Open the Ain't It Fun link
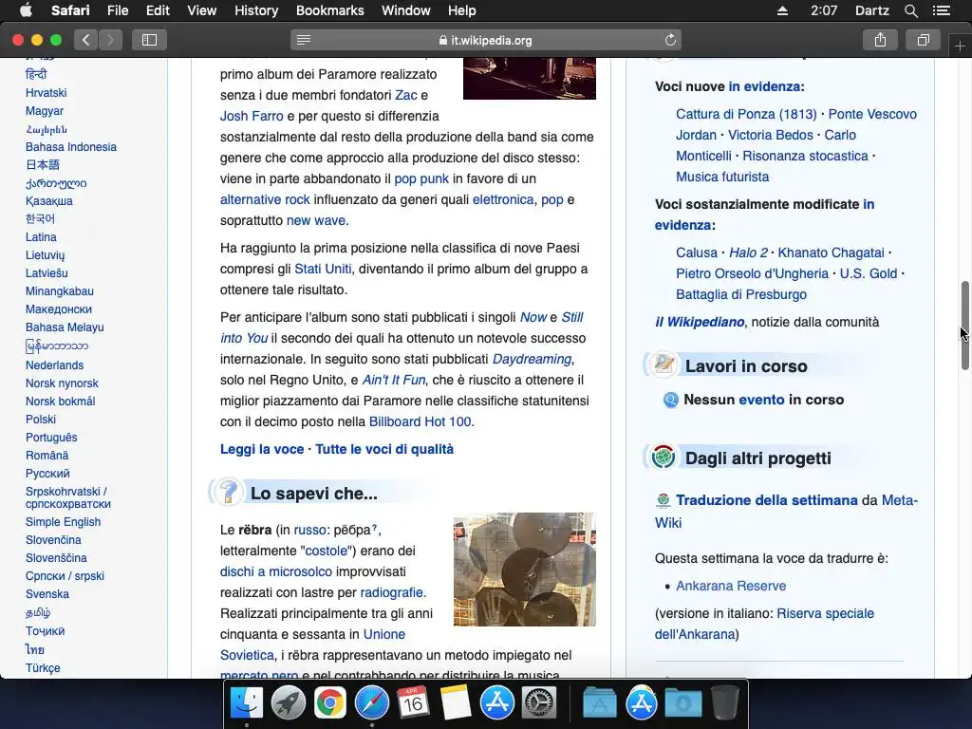Viewport: 972px width, 729px height. click(394, 380)
